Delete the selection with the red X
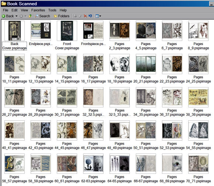This screenshot has height=186, width=214. [85, 16]
